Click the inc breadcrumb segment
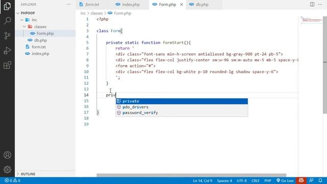 [x=83, y=13]
